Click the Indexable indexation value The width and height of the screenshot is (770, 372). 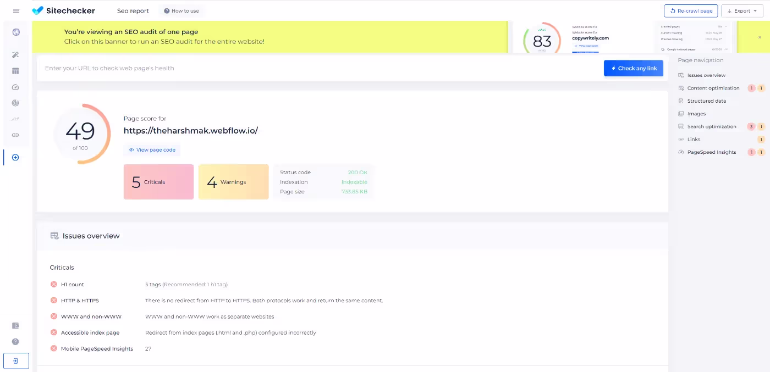[x=354, y=182]
